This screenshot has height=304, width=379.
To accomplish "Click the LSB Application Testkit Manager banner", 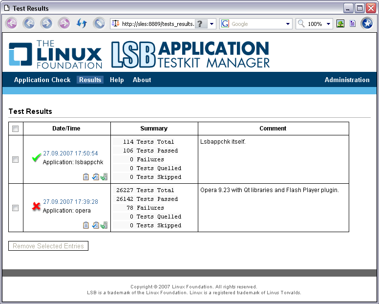I will pyautogui.click(x=190, y=55).
